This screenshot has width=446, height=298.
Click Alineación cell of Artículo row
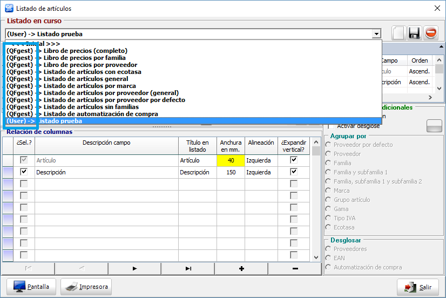pyautogui.click(x=261, y=160)
